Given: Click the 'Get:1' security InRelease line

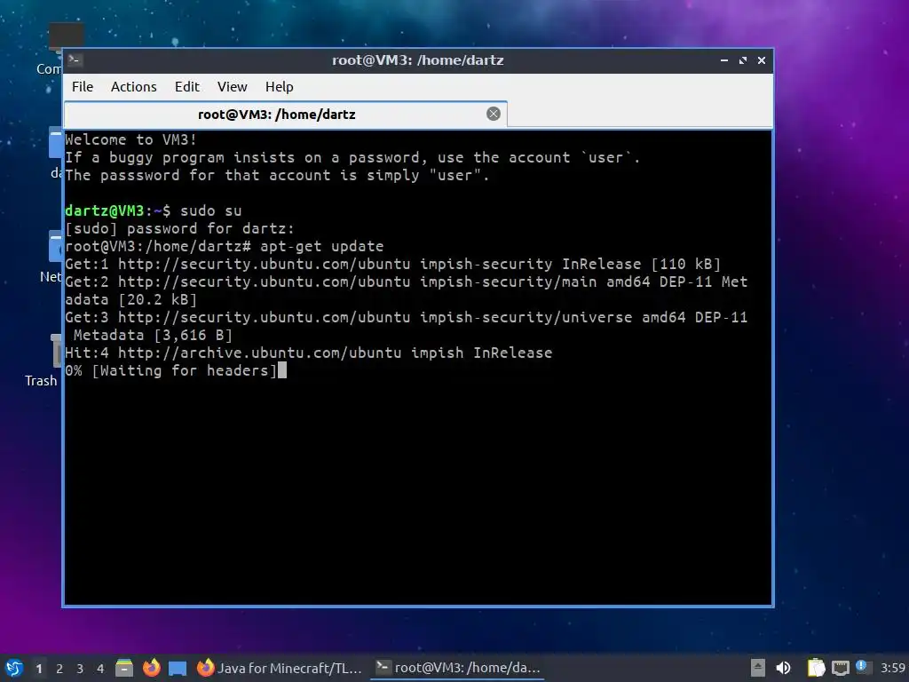Looking at the screenshot, I should click(393, 264).
